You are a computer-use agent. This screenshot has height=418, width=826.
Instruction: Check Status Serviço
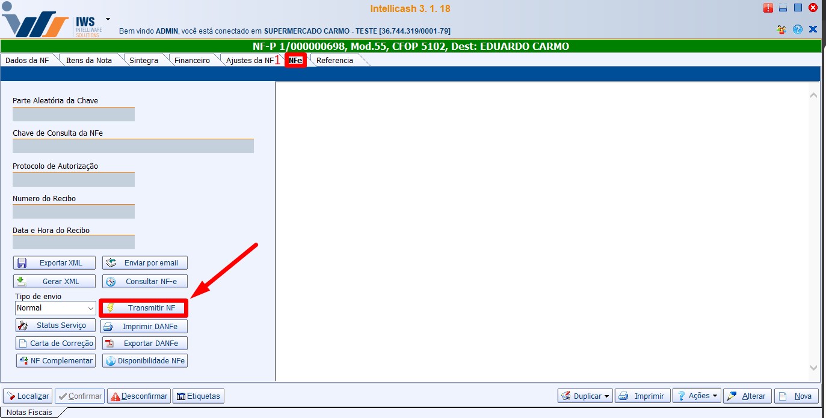click(55, 326)
